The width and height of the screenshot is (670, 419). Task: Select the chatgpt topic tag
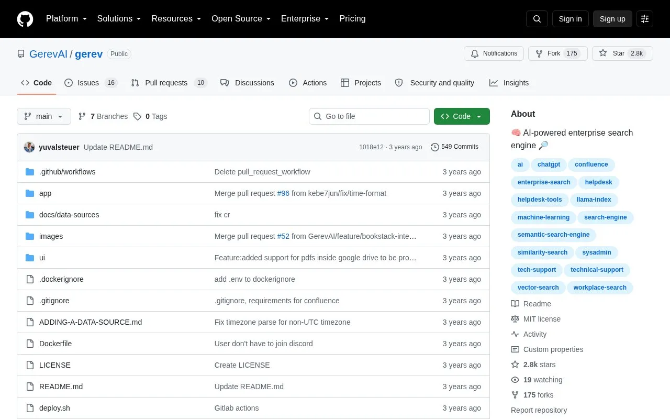click(549, 164)
